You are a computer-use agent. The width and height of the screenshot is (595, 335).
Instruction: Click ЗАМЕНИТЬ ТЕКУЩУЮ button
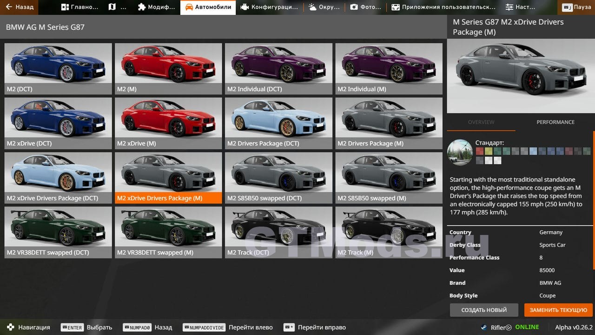[x=558, y=310]
